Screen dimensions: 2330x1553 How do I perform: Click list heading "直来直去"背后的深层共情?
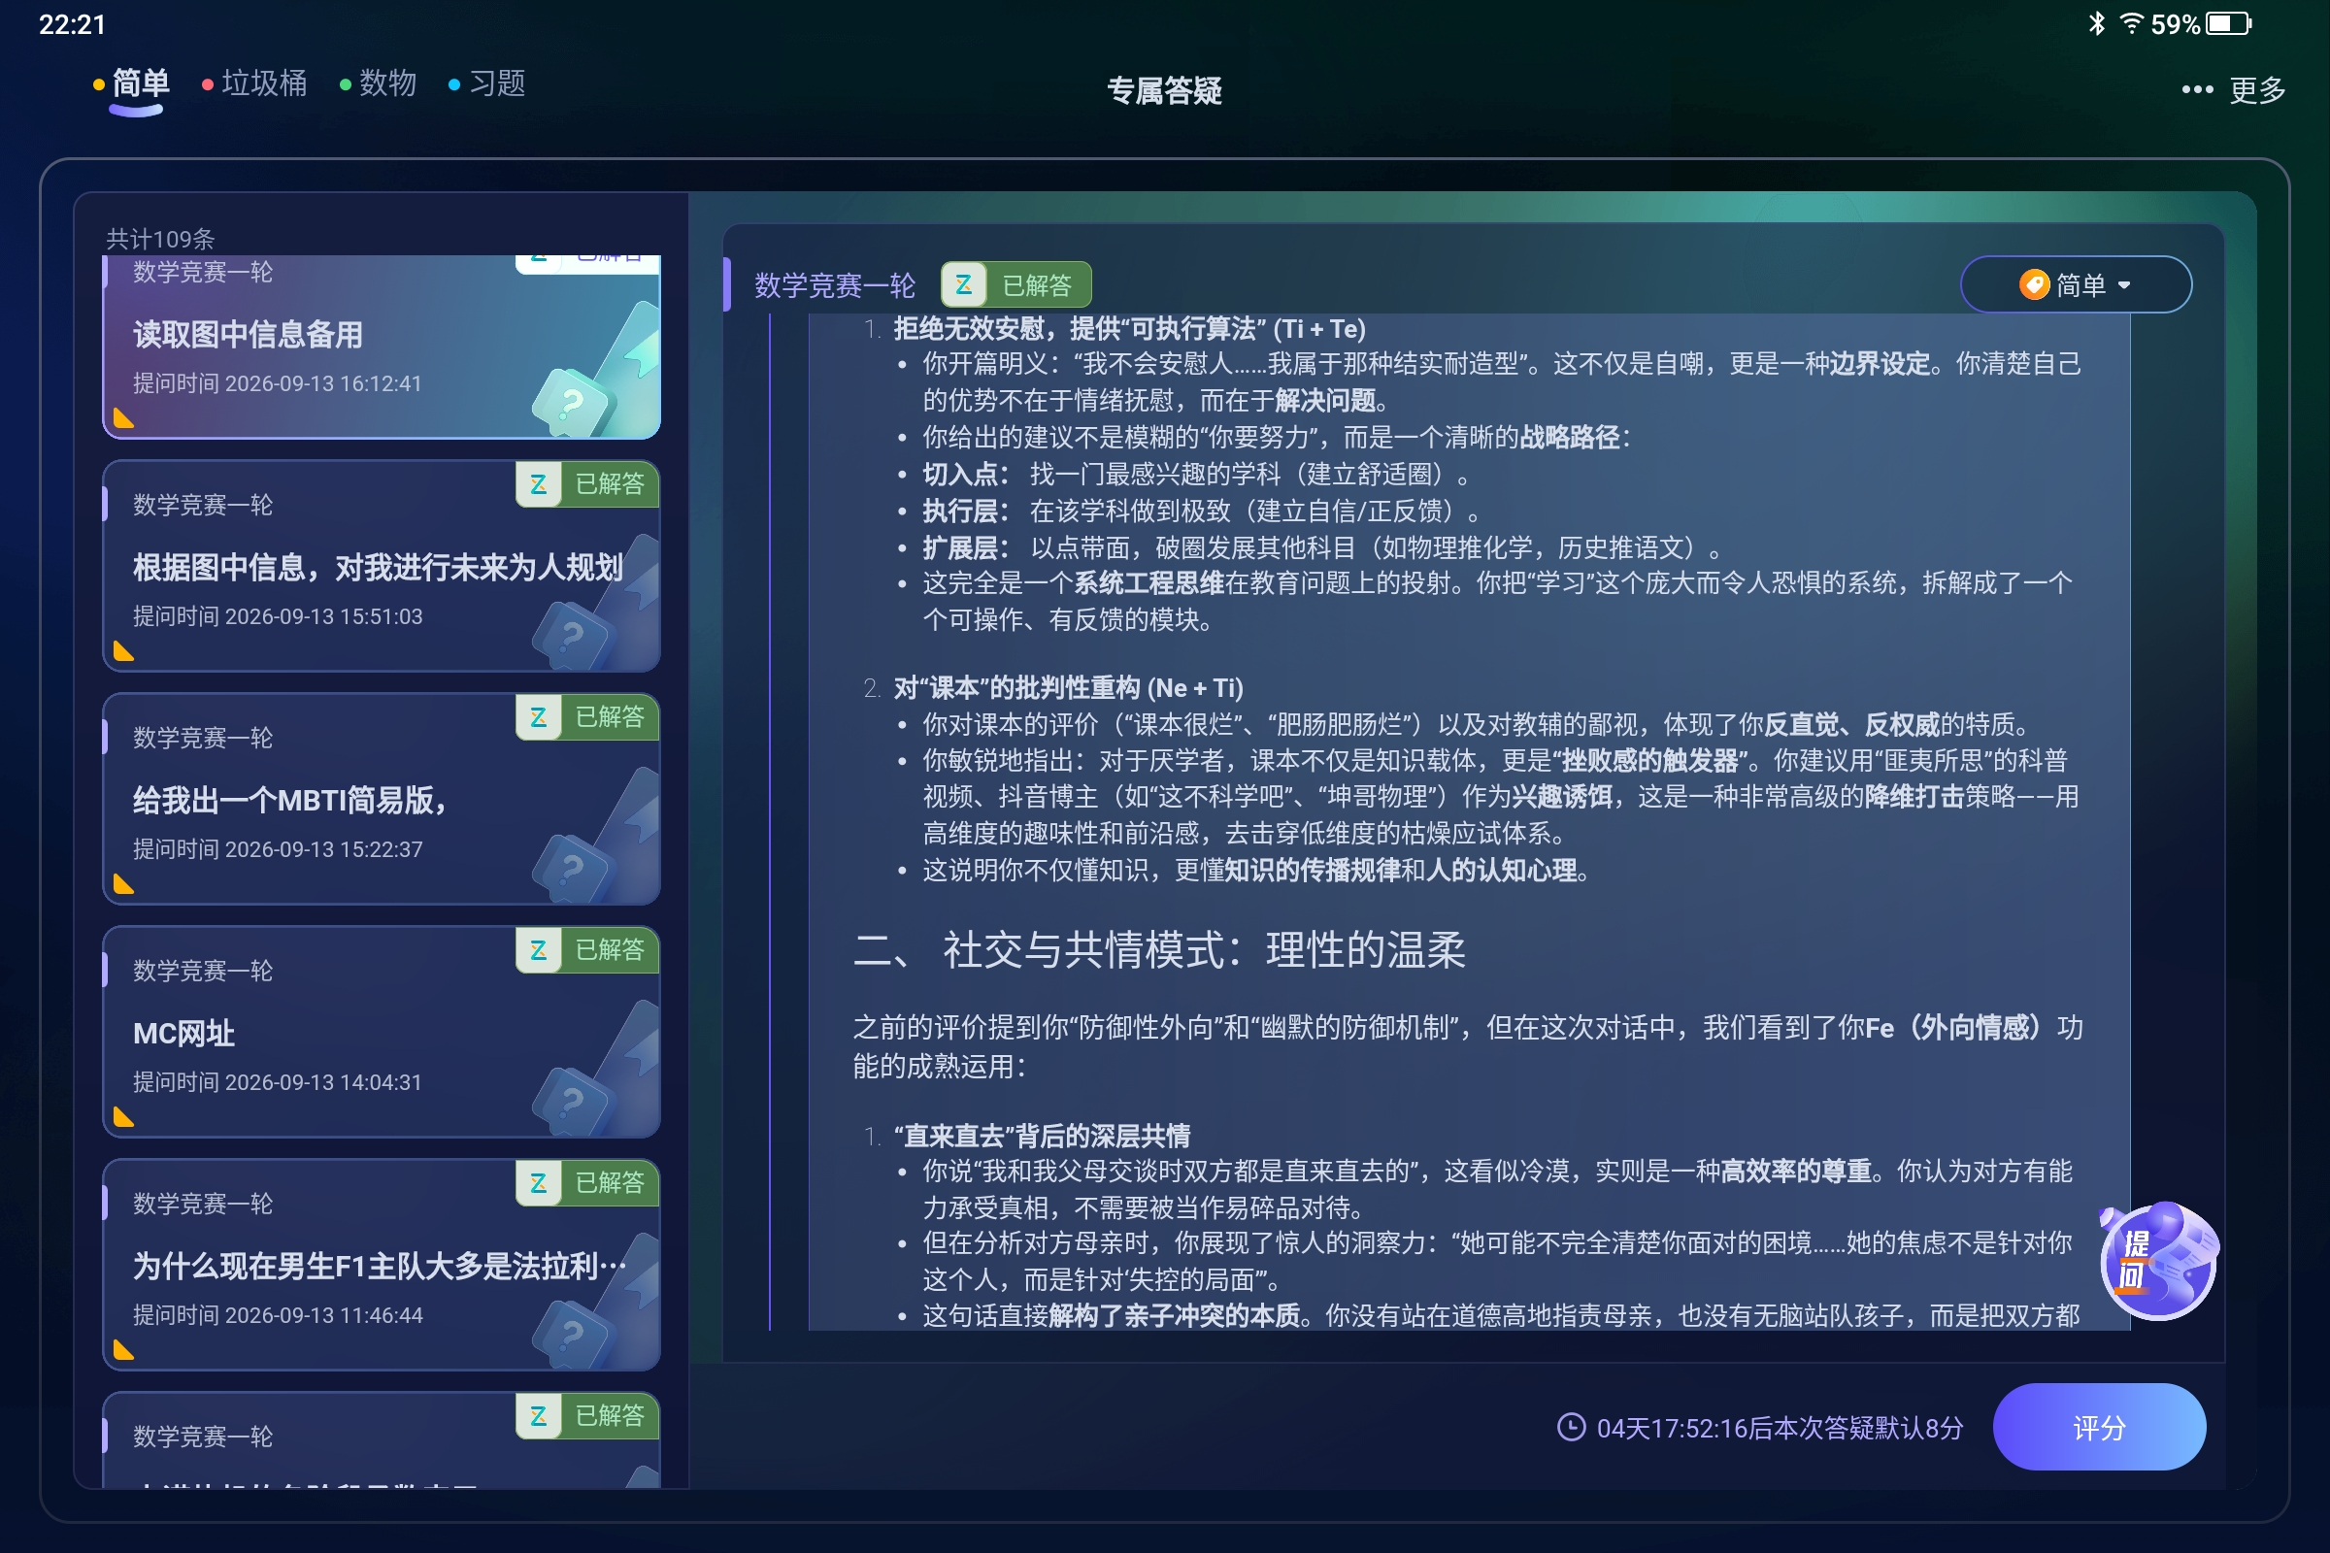click(1041, 1135)
